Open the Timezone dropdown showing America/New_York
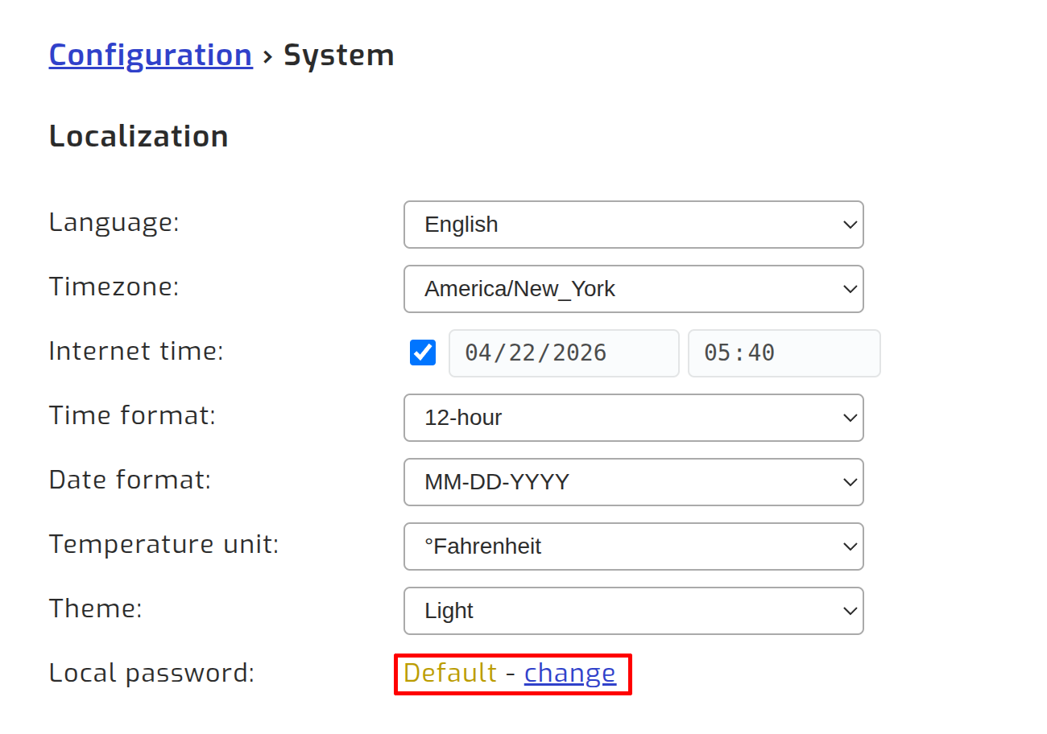 pos(634,289)
